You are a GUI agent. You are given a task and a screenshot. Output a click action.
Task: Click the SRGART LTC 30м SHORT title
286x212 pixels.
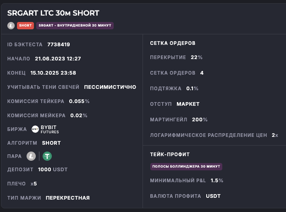pos(53,13)
